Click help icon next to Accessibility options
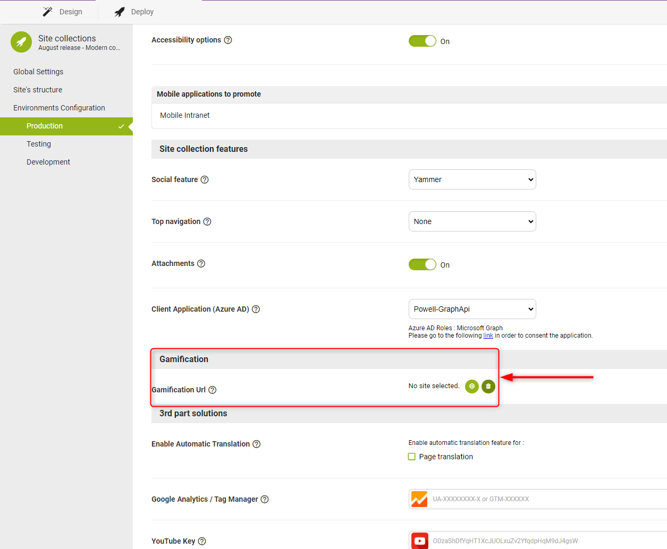This screenshot has height=549, width=667. (x=228, y=40)
